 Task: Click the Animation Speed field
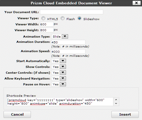coord(68,52)
